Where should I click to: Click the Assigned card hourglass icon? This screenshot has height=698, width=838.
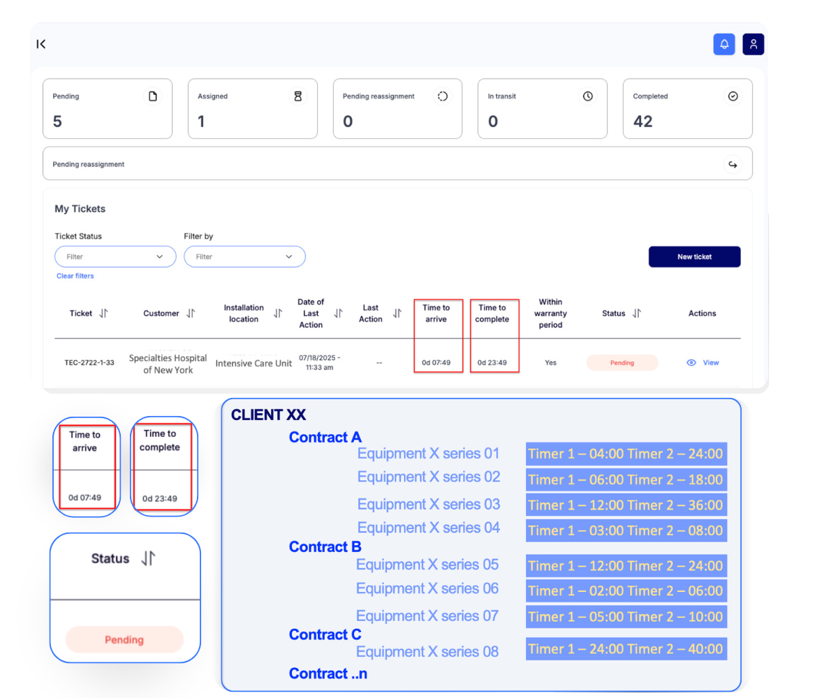click(x=297, y=96)
